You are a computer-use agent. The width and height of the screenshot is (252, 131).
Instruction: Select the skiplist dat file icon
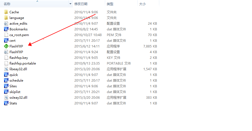tap(6, 92)
